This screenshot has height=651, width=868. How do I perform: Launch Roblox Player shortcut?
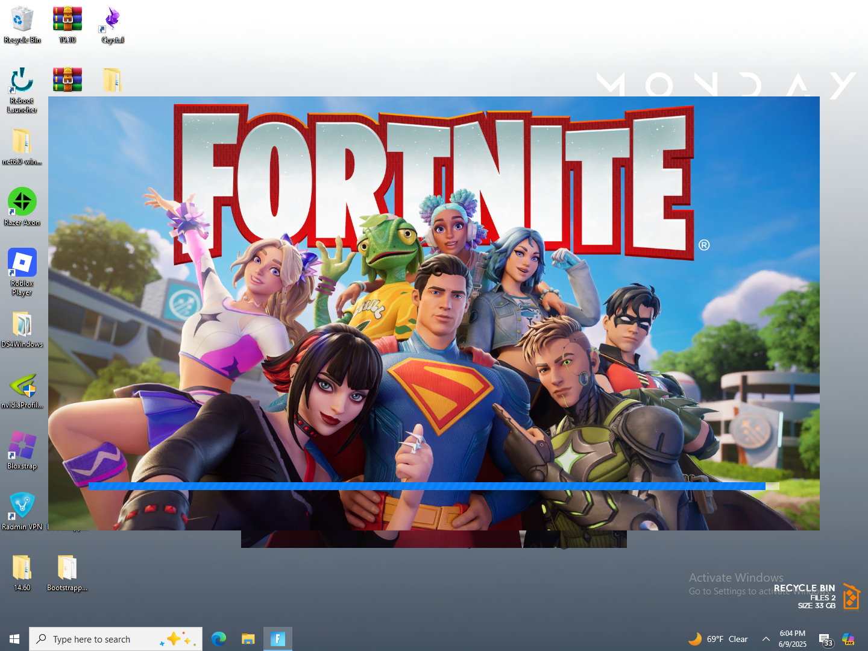coord(22,272)
